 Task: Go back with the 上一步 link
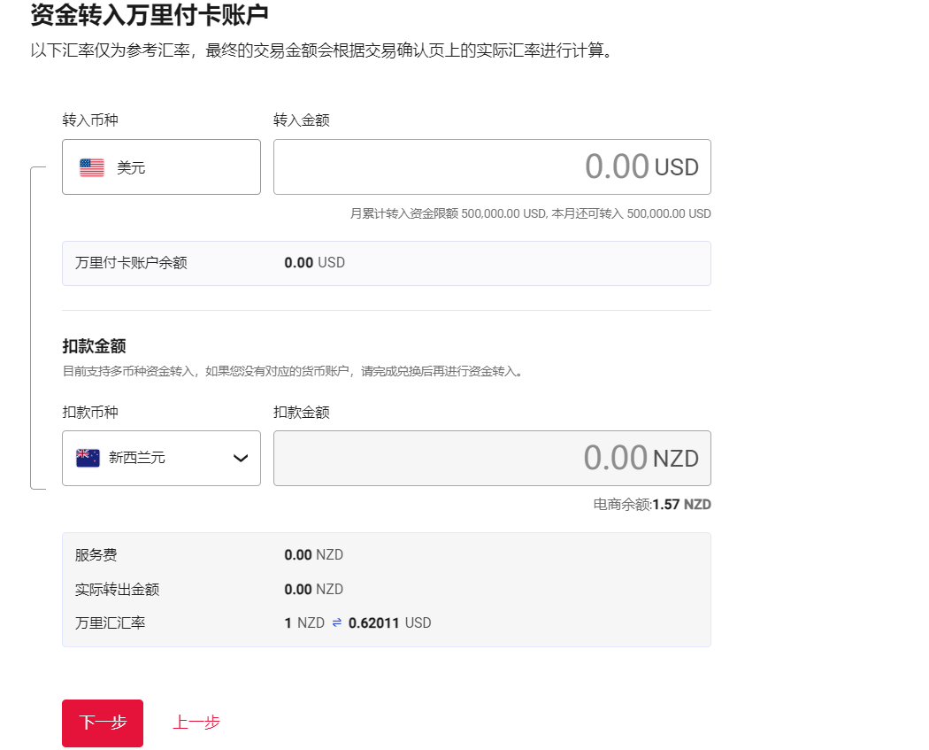tap(196, 723)
